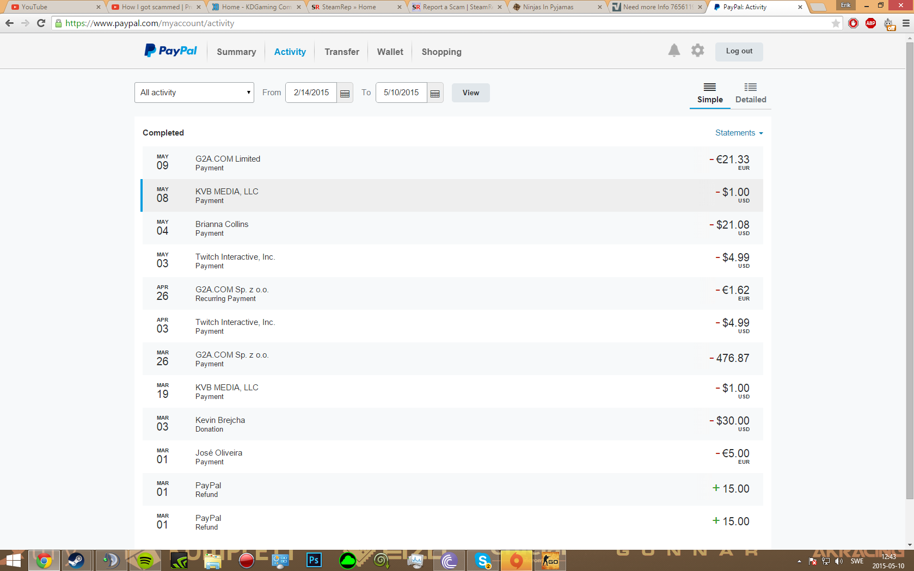Bookmark this page with the star icon
Screen dimensions: 914x571
(x=836, y=23)
